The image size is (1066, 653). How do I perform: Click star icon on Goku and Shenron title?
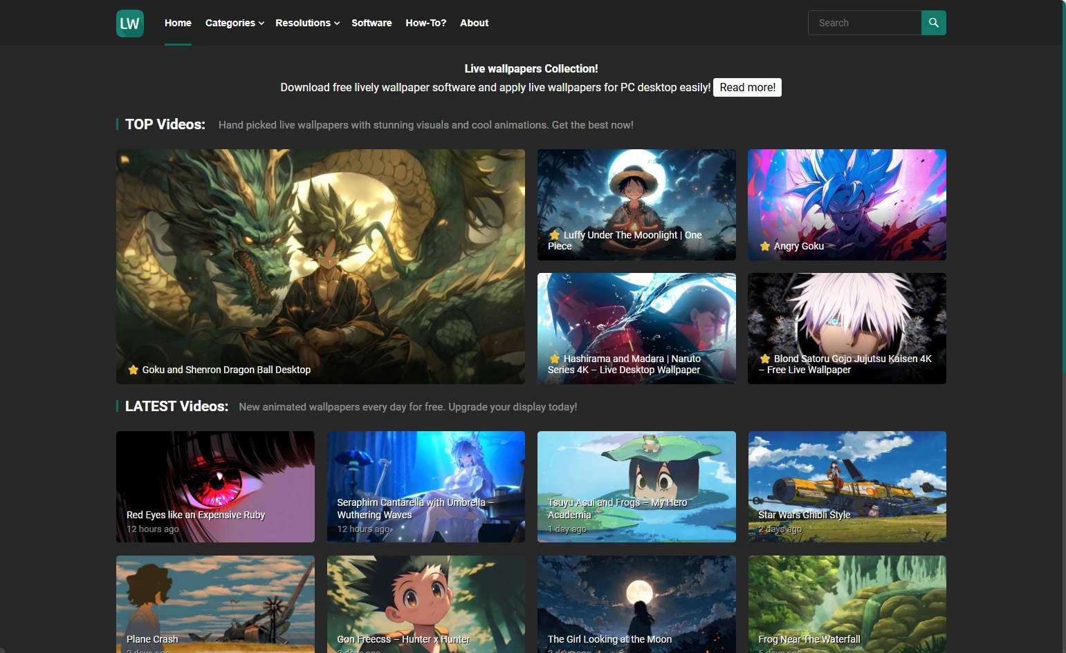pyautogui.click(x=134, y=370)
